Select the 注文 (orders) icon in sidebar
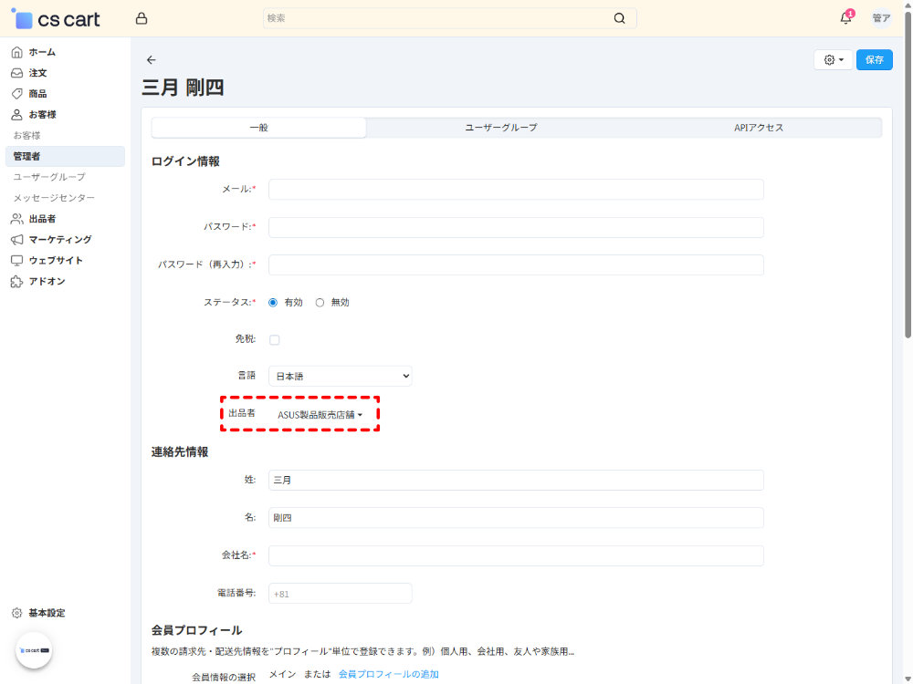Image resolution: width=913 pixels, height=684 pixels. [16, 73]
